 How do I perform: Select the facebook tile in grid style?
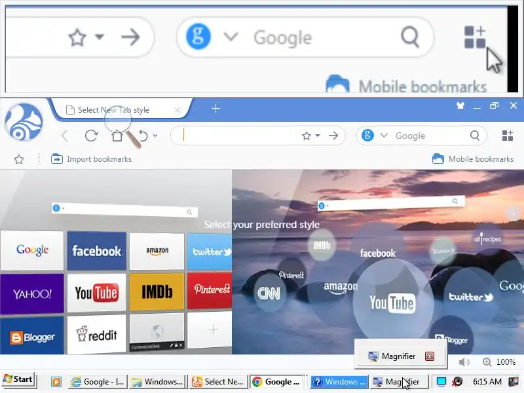pyautogui.click(x=97, y=251)
